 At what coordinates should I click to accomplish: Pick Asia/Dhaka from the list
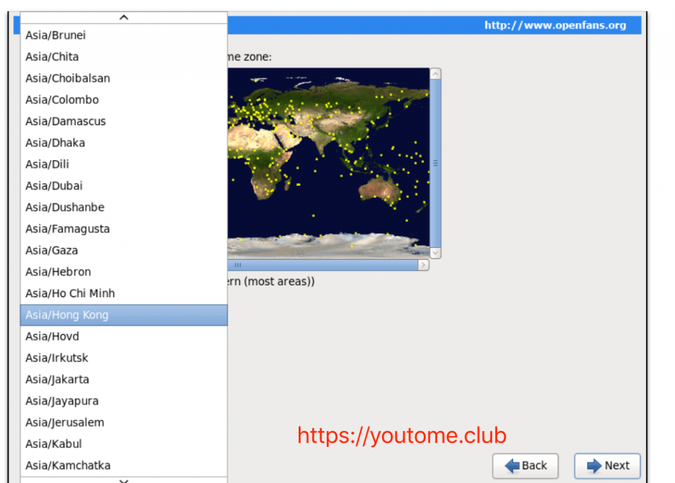tap(123, 143)
